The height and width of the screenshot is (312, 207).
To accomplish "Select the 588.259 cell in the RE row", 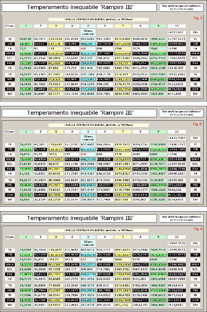I will pyautogui.click(x=105, y=84).
